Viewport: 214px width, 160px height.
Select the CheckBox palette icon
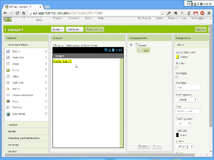point(8,58)
